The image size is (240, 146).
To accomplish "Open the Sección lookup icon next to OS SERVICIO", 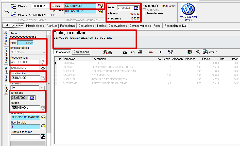I will click(100, 6).
